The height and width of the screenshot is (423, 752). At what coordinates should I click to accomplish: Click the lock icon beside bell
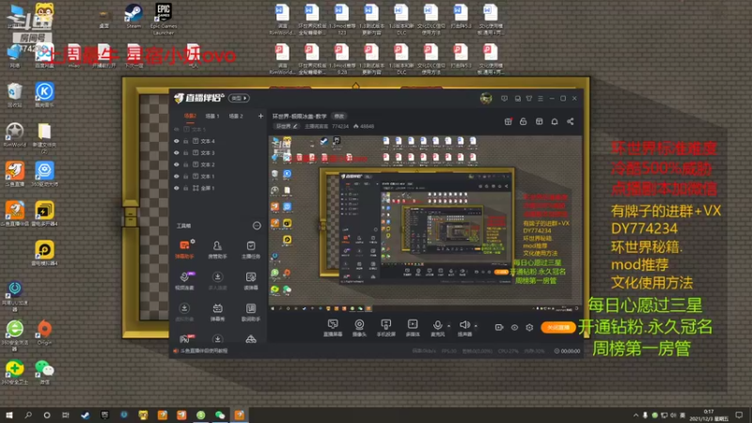(524, 122)
